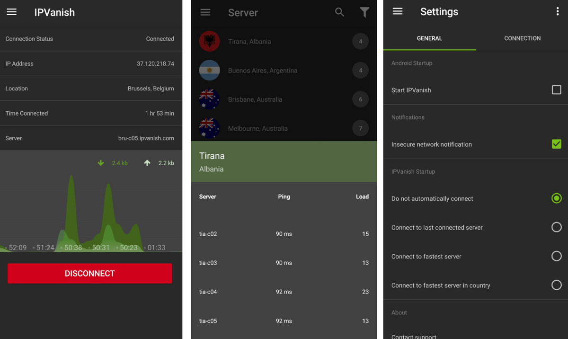Click graph time label 50:38
Image resolution: width=568 pixels, height=339 pixels.
pyautogui.click(x=71, y=247)
